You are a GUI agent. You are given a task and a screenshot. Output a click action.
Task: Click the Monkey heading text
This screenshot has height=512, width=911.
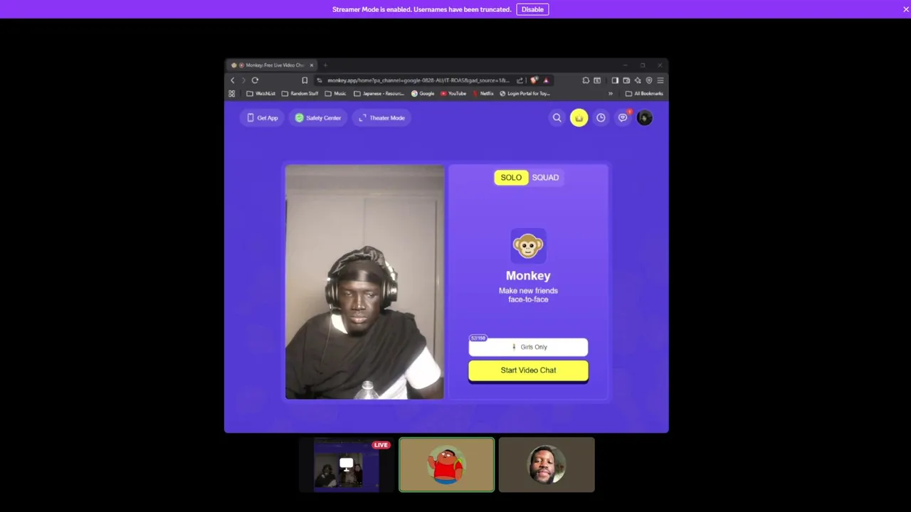(528, 276)
